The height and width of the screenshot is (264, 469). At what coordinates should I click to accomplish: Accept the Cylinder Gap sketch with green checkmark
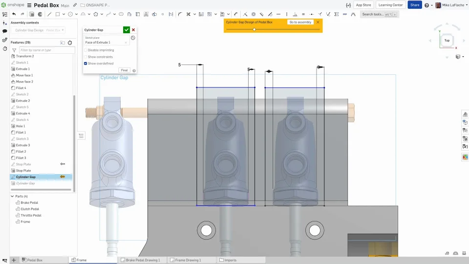point(127,30)
